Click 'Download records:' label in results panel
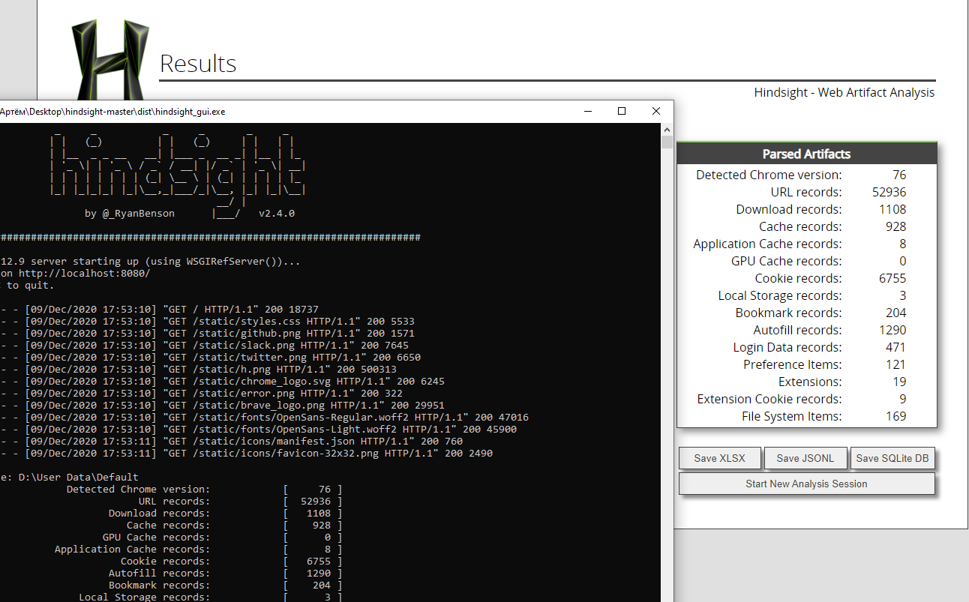Image resolution: width=969 pixels, height=602 pixels. click(x=789, y=209)
